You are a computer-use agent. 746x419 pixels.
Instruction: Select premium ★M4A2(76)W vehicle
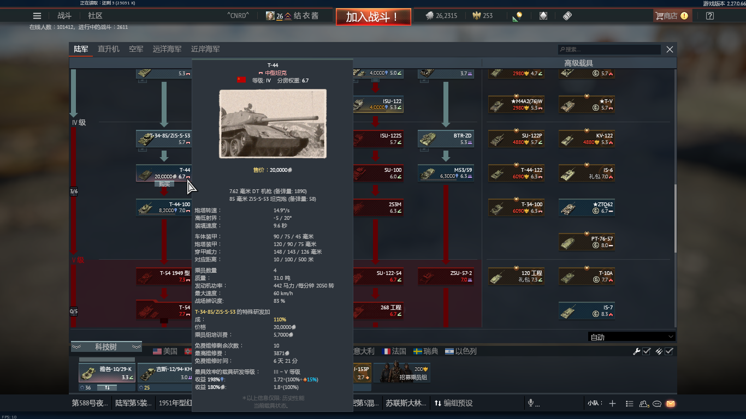click(516, 104)
